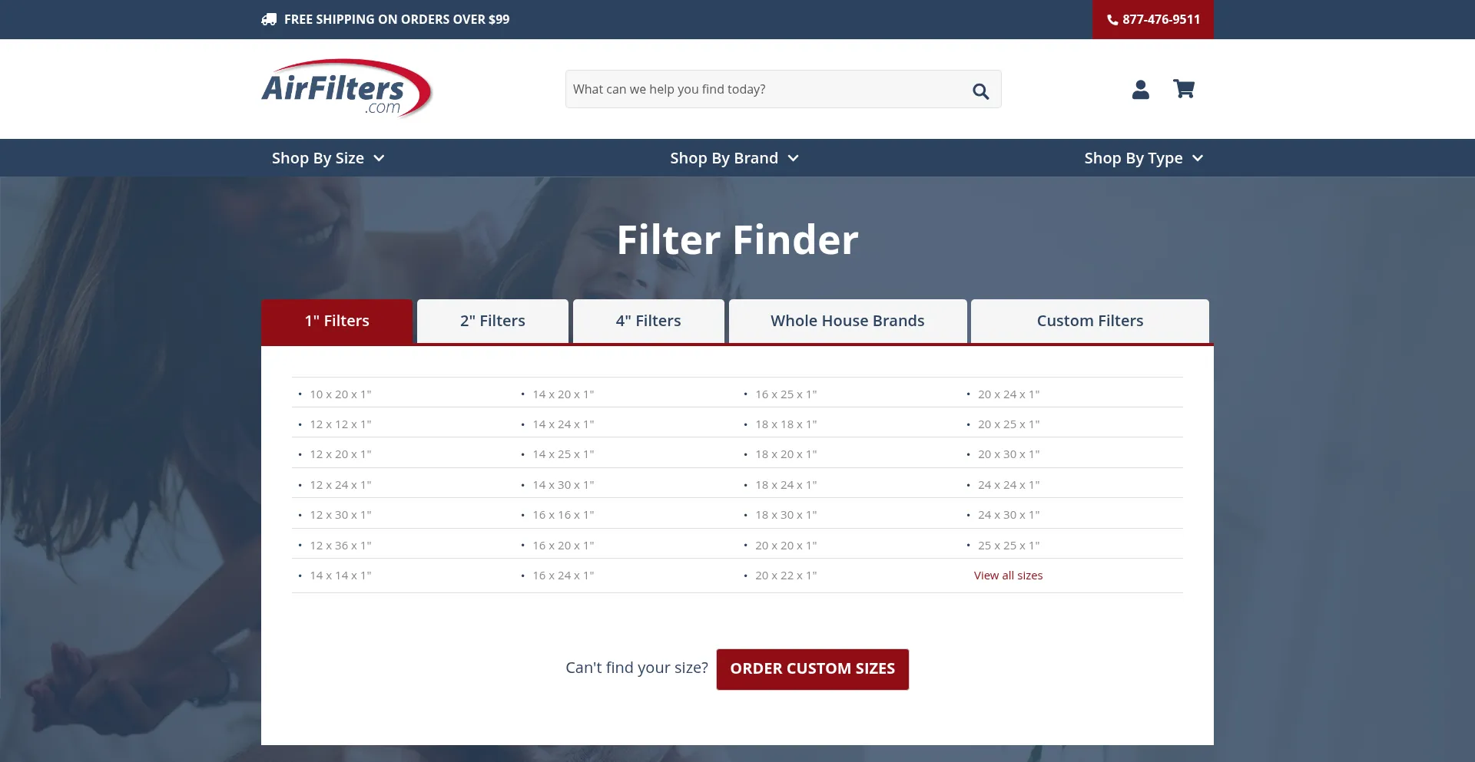Choose the 12 x 12 x 1" size
1475x762 pixels.
(x=340, y=424)
